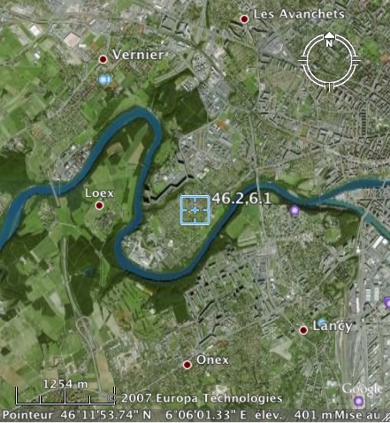Click the 1254 m scale bar
Viewport: 390px width, 423px height.
(x=65, y=396)
